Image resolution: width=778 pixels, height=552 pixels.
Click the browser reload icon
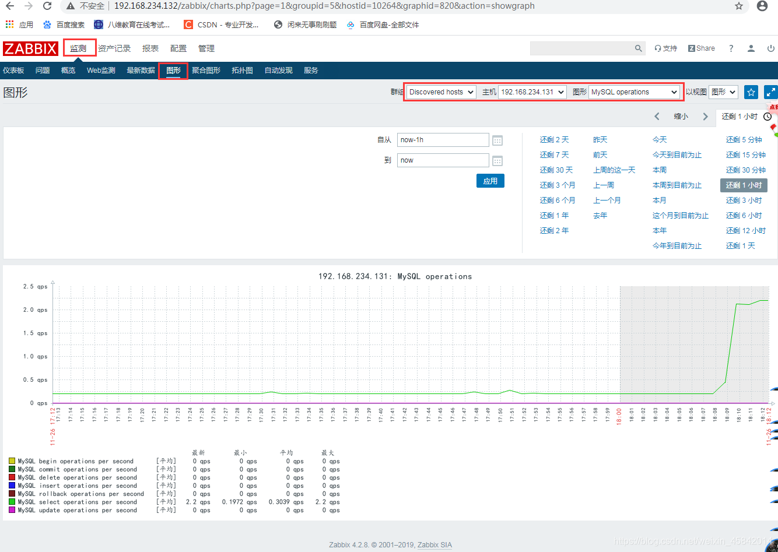pyautogui.click(x=47, y=6)
